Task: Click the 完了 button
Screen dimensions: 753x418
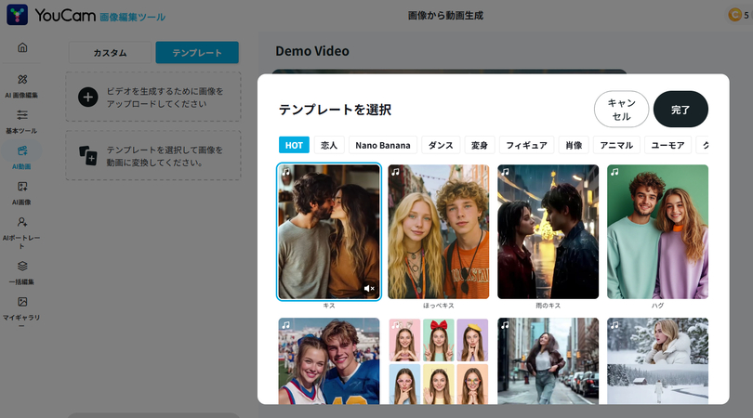Action: 680,110
